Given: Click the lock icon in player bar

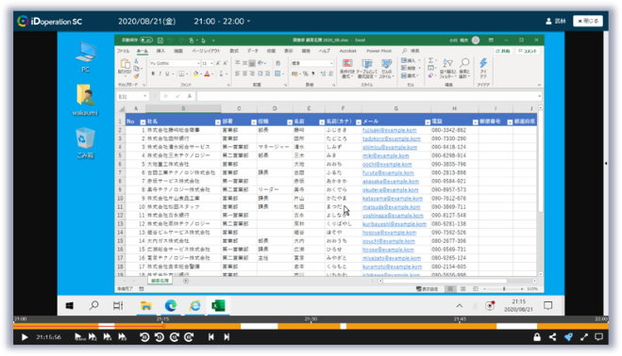Looking at the screenshot, I should (537, 337).
